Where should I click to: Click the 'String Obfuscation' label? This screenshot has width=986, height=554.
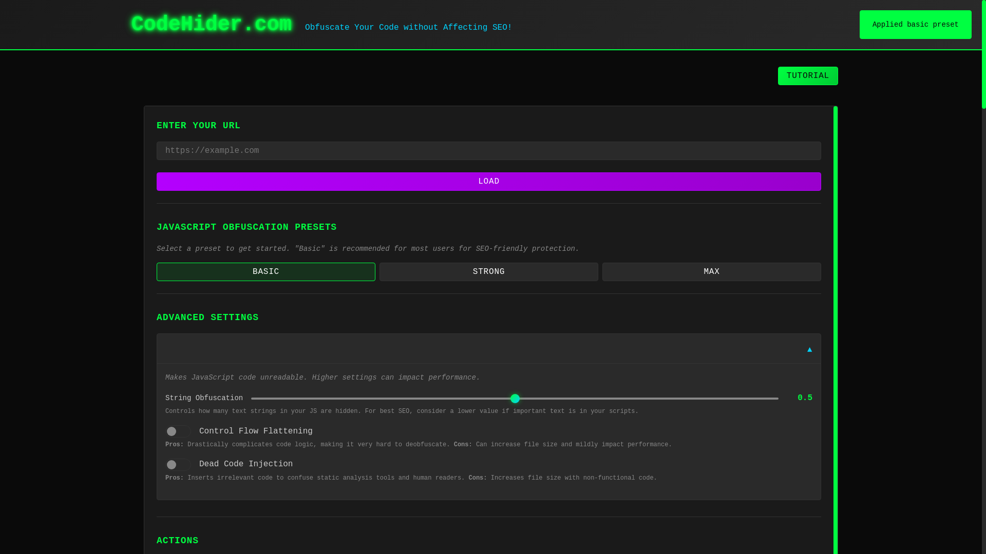(204, 398)
